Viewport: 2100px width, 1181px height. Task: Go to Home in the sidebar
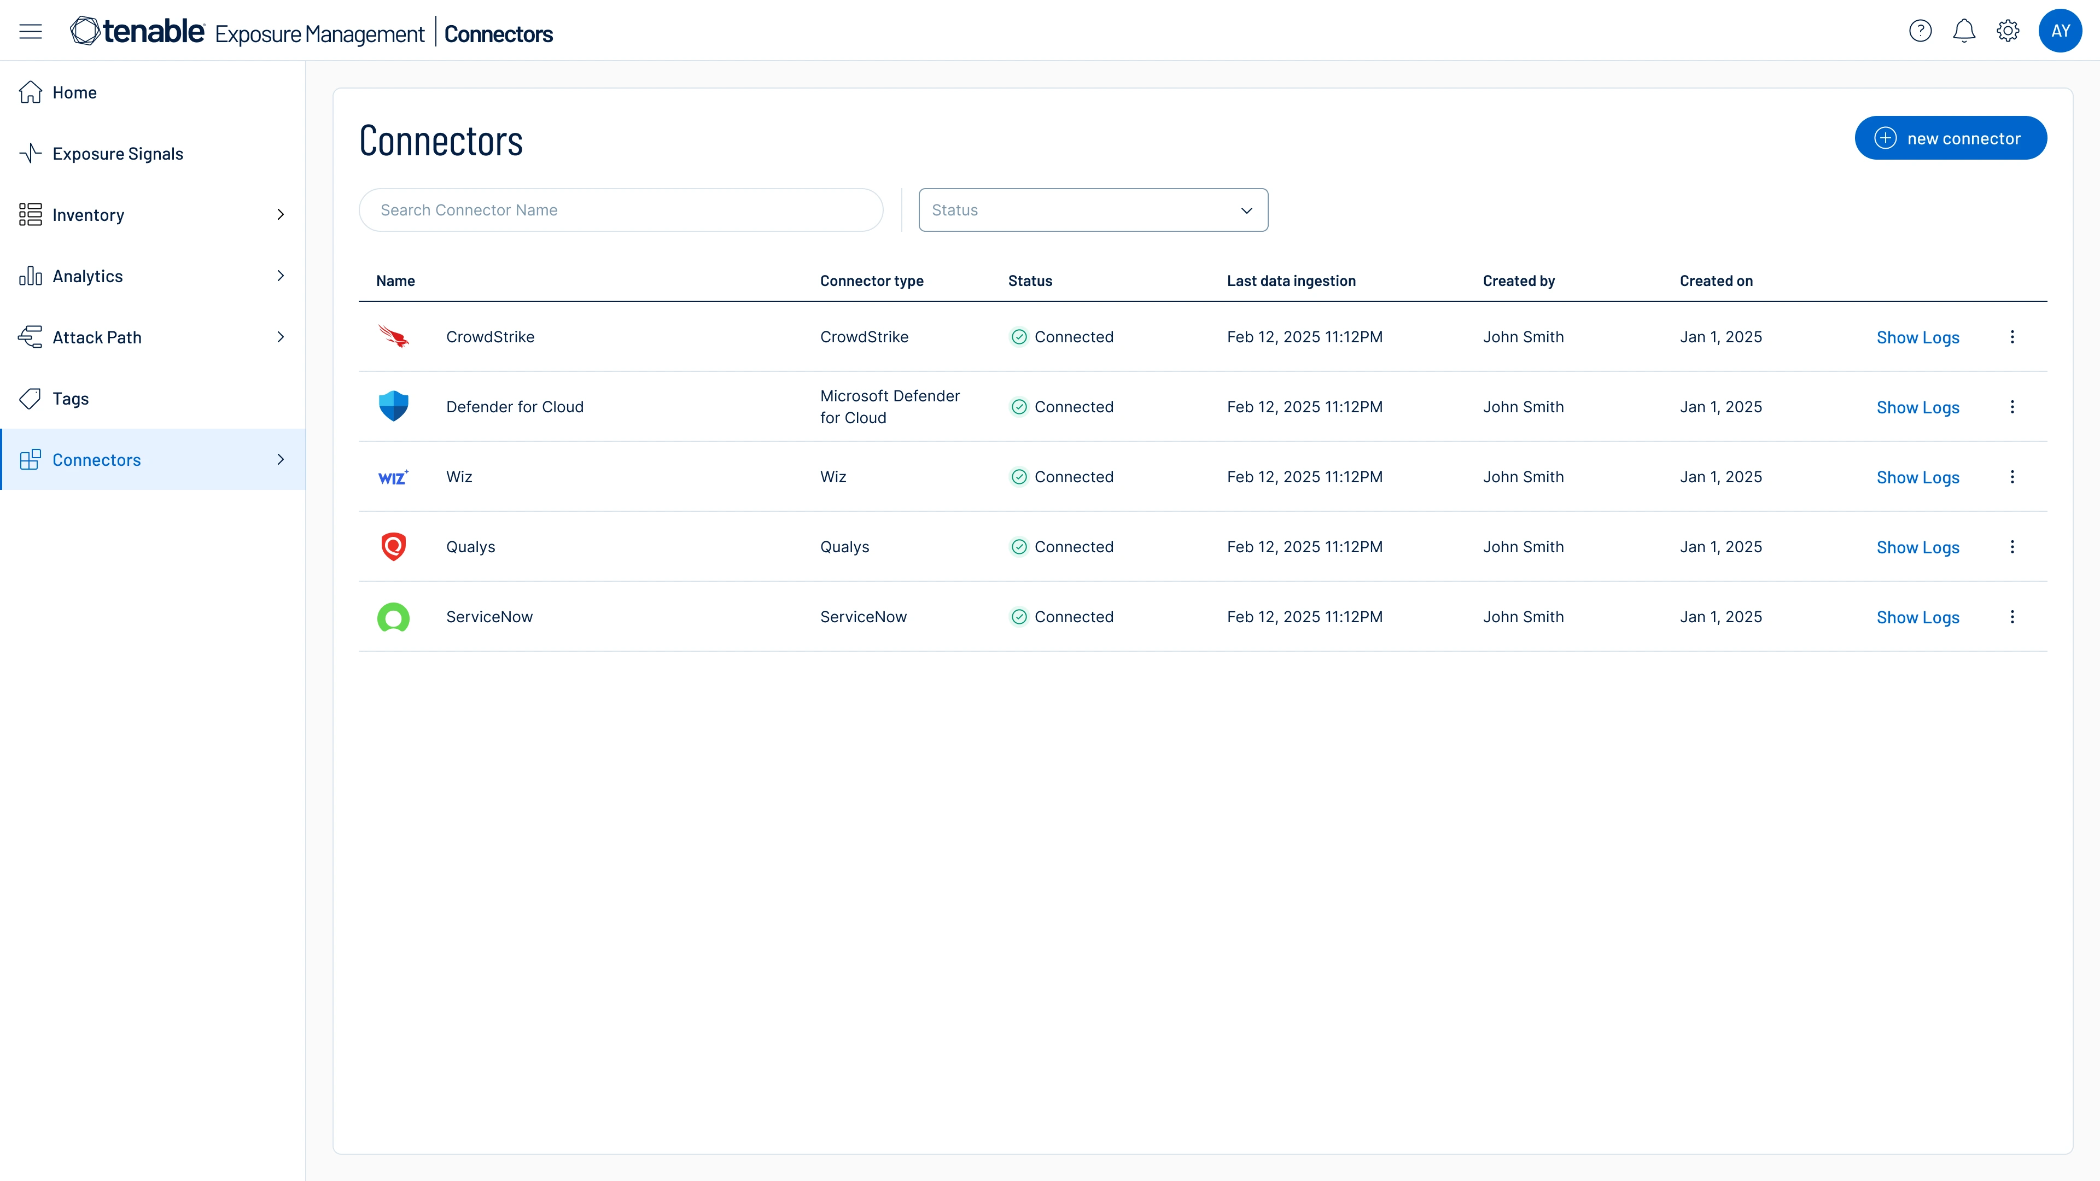[x=153, y=92]
